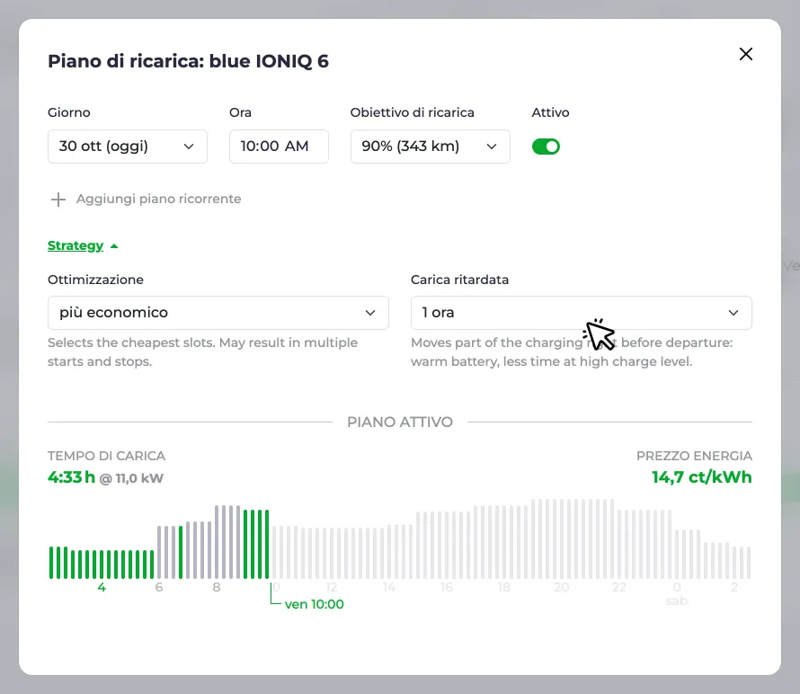Click the 14,7 ct/kWh energy price

702,477
